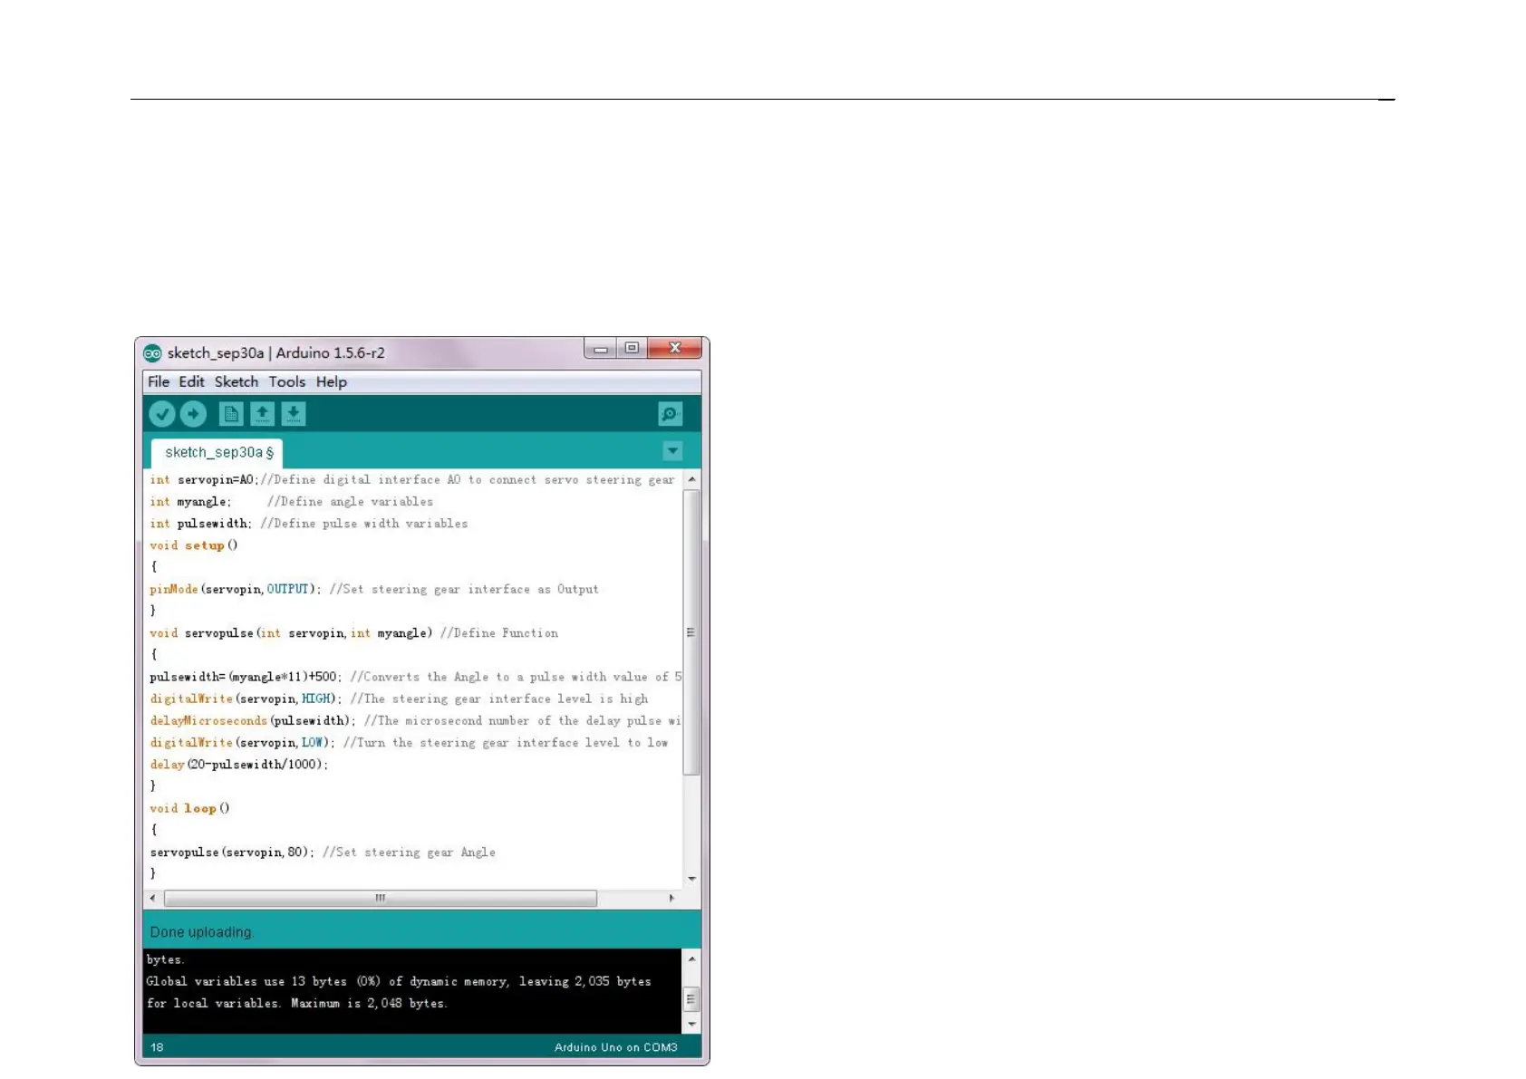
Task: Open a sketch with the up-arrow icon
Action: click(262, 414)
